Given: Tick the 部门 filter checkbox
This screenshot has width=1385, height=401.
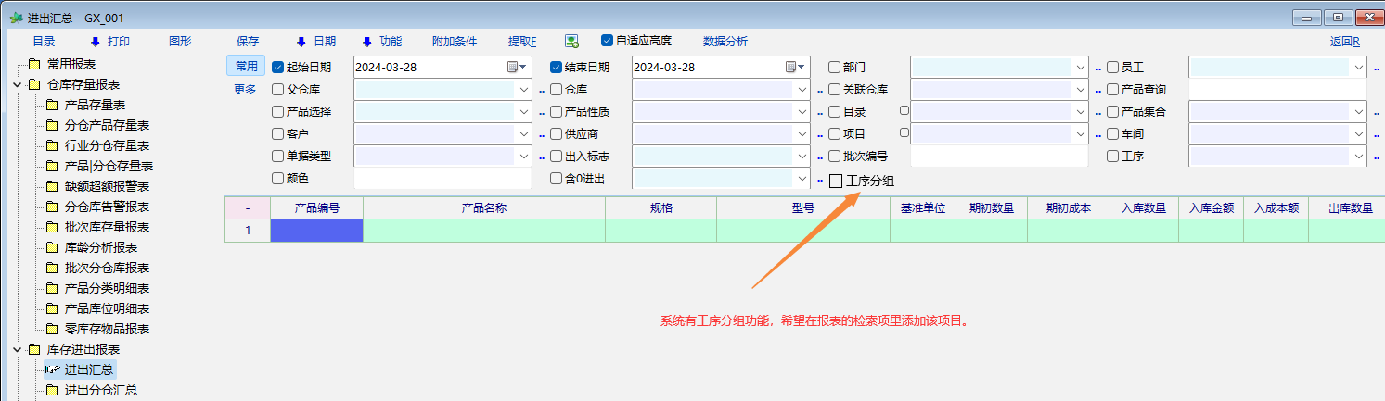Looking at the screenshot, I should [x=834, y=67].
